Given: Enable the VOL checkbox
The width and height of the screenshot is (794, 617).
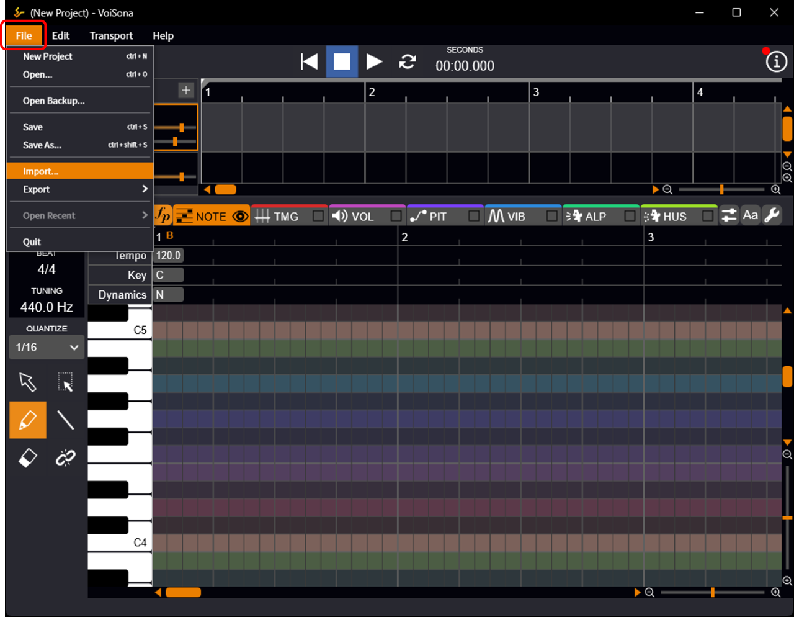Looking at the screenshot, I should click(x=396, y=216).
